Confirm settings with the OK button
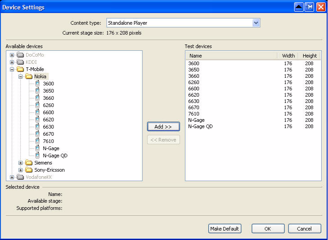The width and height of the screenshot is (328, 240). click(268, 229)
